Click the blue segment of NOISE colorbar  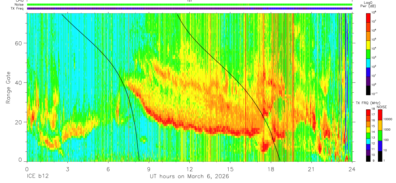point(380,146)
